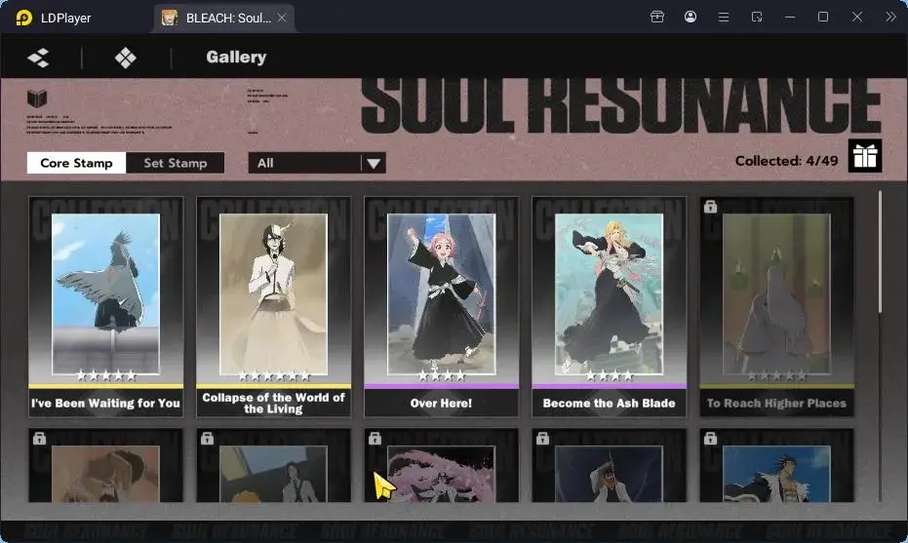Maximize the LDPlayer window
Screen dimensions: 908x543
(822, 17)
